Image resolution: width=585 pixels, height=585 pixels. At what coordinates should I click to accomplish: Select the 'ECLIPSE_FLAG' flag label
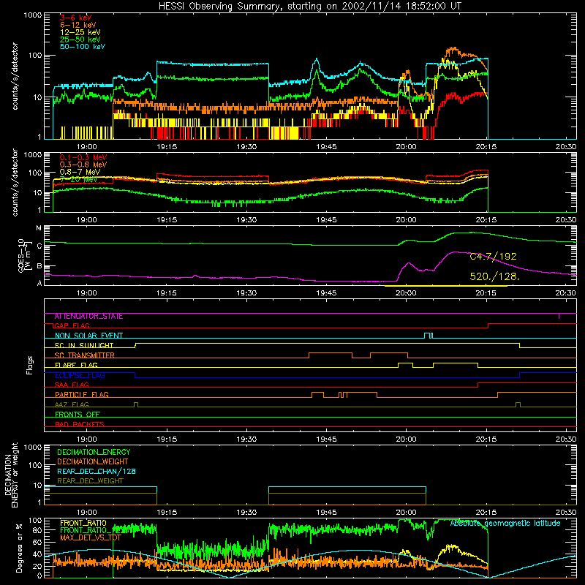(x=80, y=375)
